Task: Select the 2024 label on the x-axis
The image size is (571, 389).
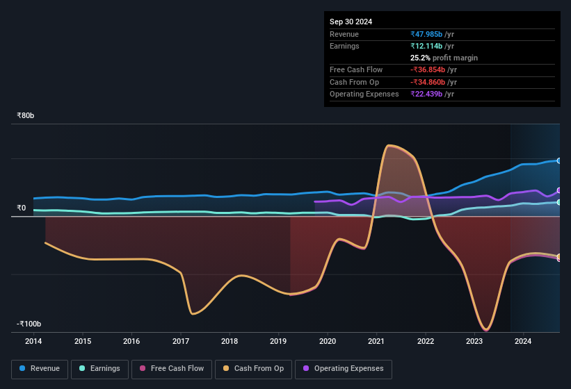Action: tap(523, 341)
